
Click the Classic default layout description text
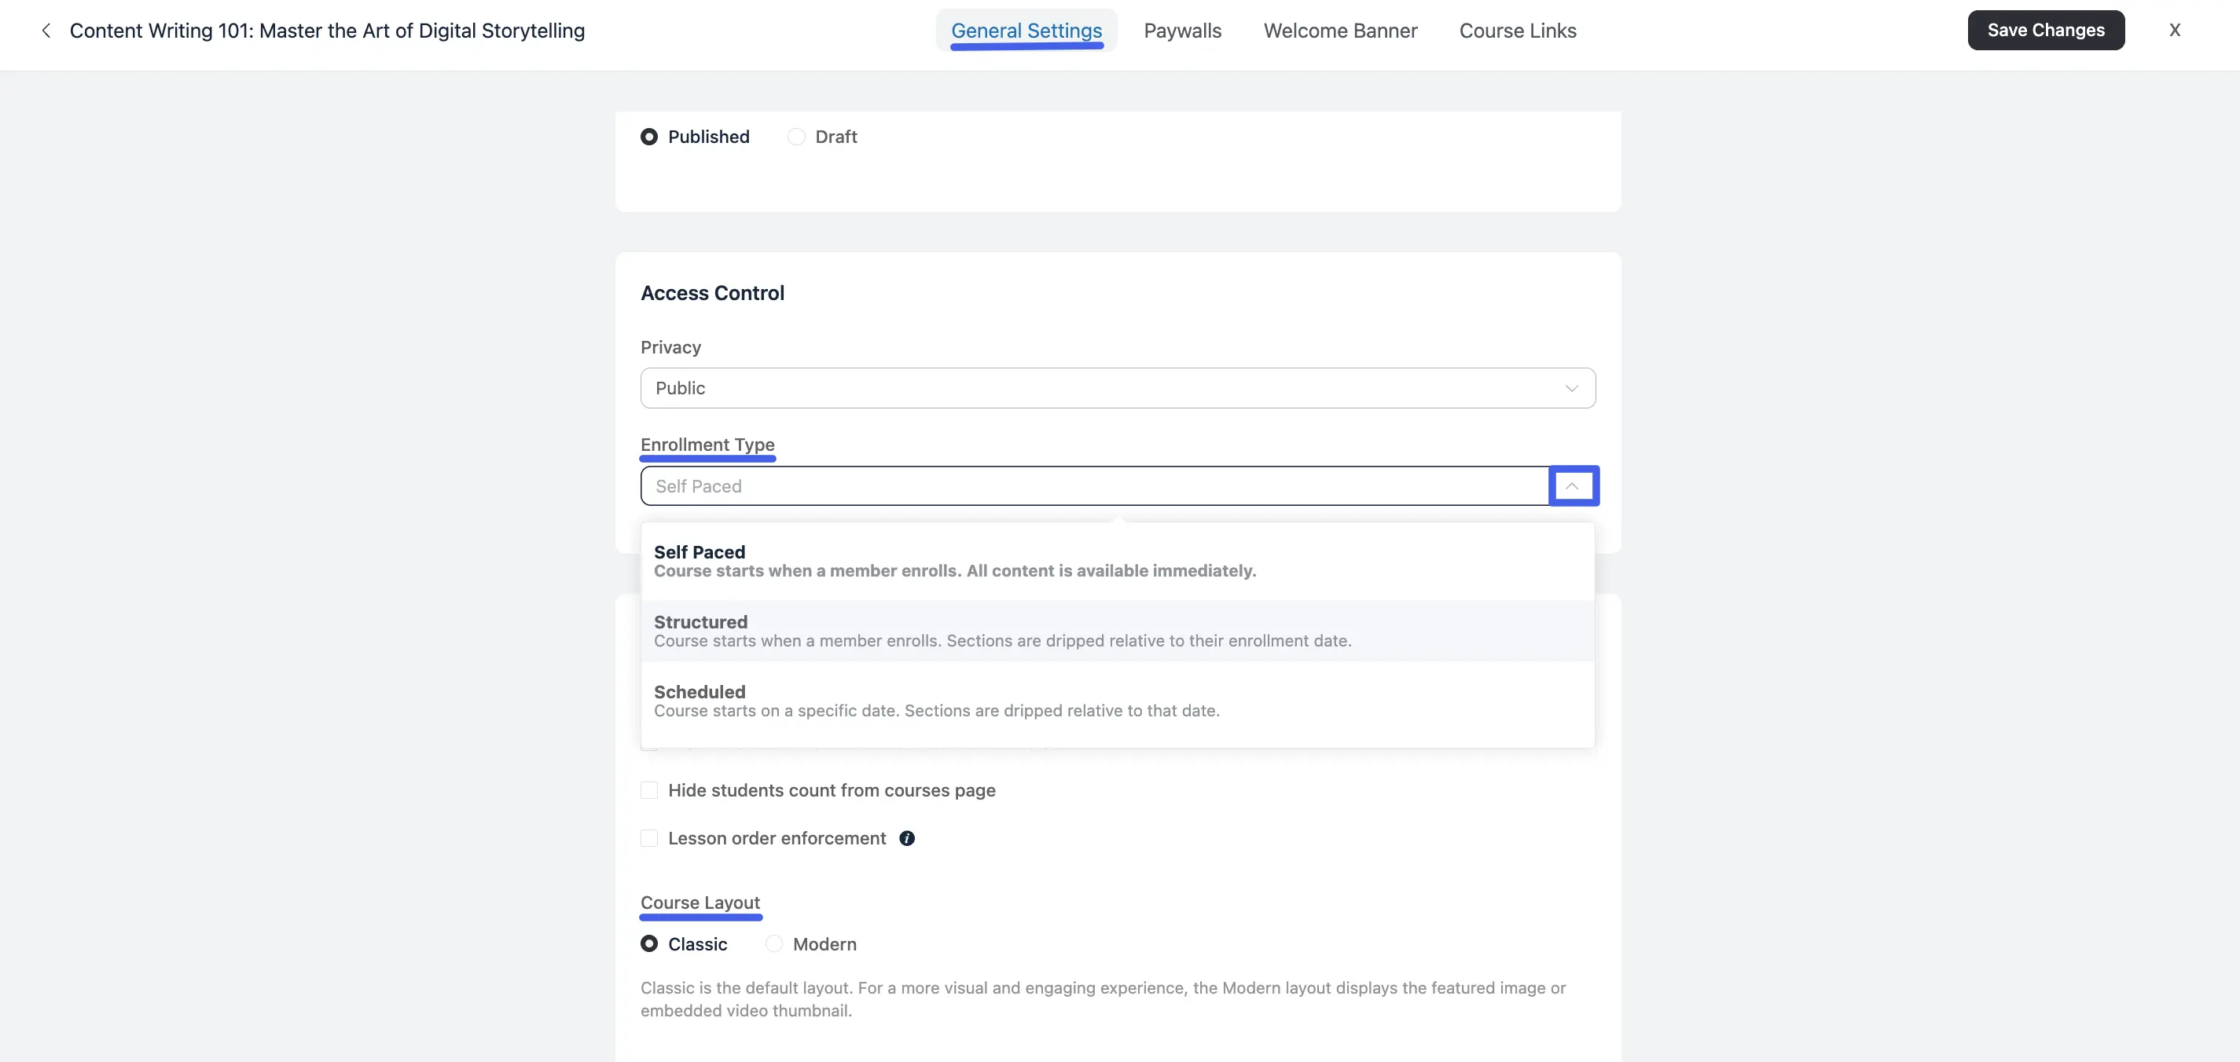tap(1103, 998)
